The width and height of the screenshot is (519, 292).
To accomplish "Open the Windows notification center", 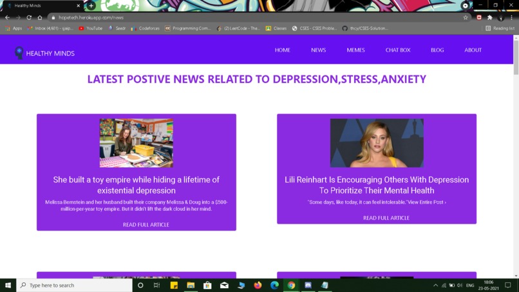I will click(x=508, y=285).
